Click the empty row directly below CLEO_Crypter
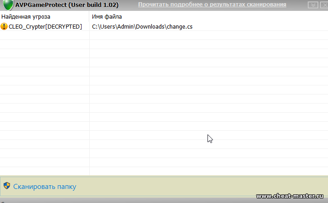 (44, 35)
